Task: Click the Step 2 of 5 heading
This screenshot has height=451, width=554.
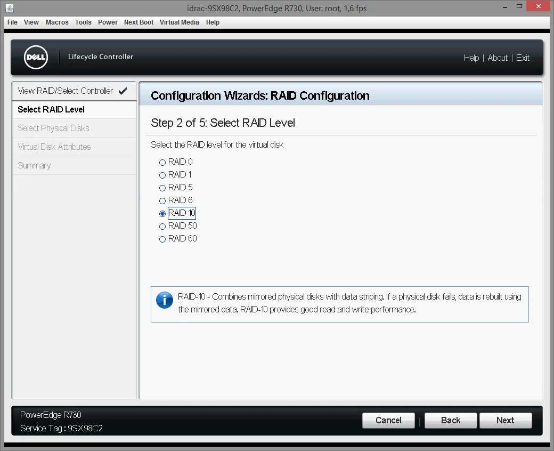Action: [x=223, y=123]
